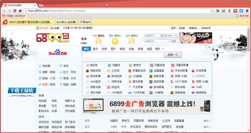This screenshot has height=133, width=251.
Task: Click the scissors screenshot icon in toolbar
Action: tap(224, 11)
